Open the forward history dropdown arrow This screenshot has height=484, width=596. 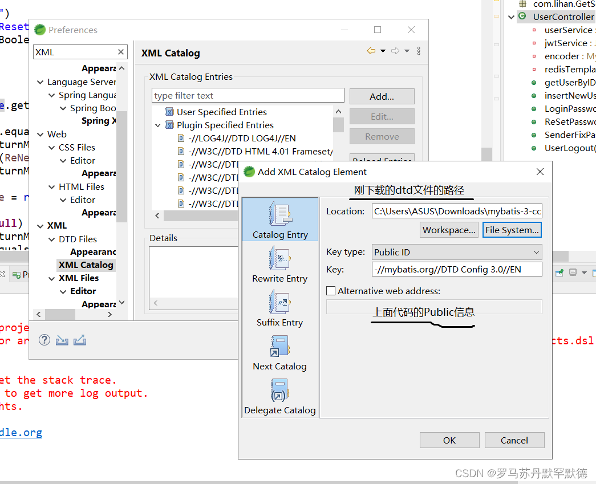[x=407, y=51]
